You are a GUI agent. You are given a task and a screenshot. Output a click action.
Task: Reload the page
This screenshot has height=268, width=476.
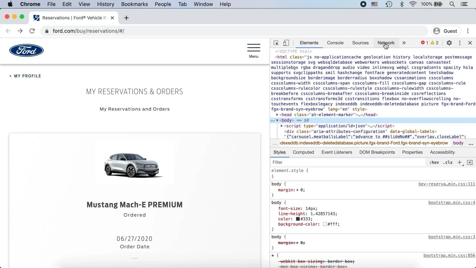[x=32, y=31]
